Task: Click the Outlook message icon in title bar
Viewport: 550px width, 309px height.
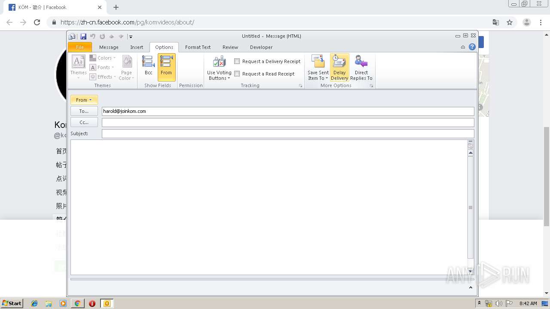Action: pos(72,36)
